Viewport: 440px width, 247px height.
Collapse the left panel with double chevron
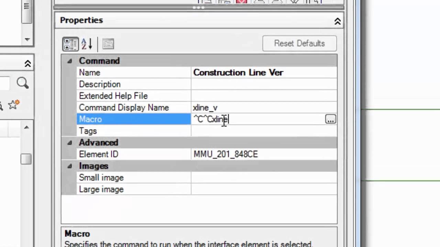pos(27,64)
